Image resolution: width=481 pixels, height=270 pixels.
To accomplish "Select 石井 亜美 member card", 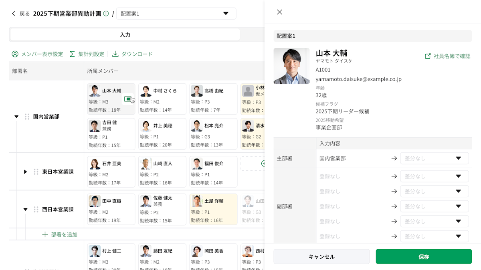I will [x=111, y=172].
